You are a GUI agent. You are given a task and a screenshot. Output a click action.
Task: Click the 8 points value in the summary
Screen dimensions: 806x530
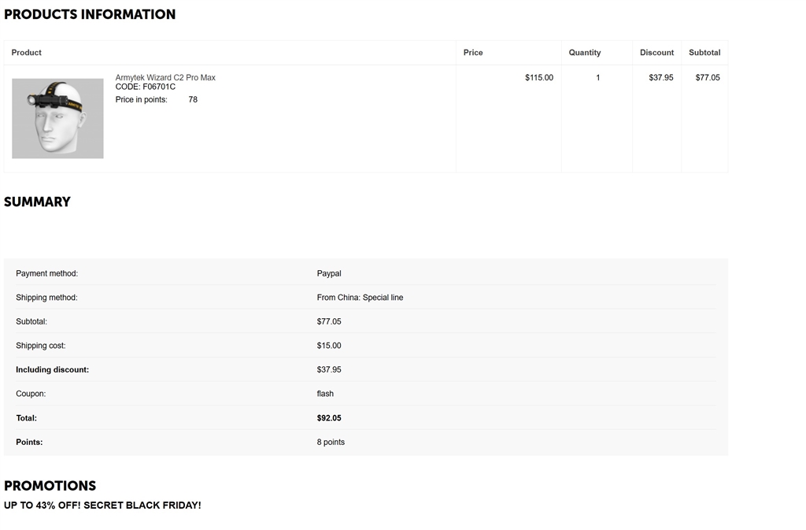tap(331, 443)
